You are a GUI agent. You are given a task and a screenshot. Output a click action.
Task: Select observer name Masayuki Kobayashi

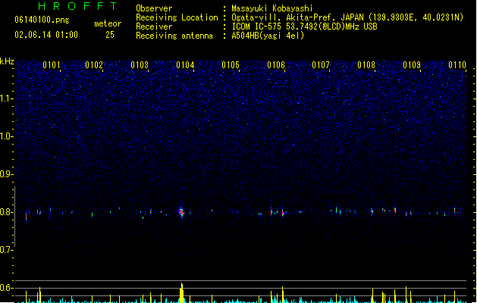point(271,8)
